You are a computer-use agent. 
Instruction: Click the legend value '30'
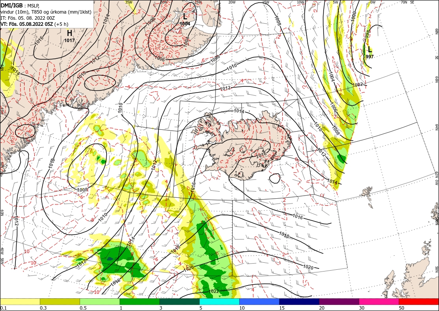click(362, 308)
